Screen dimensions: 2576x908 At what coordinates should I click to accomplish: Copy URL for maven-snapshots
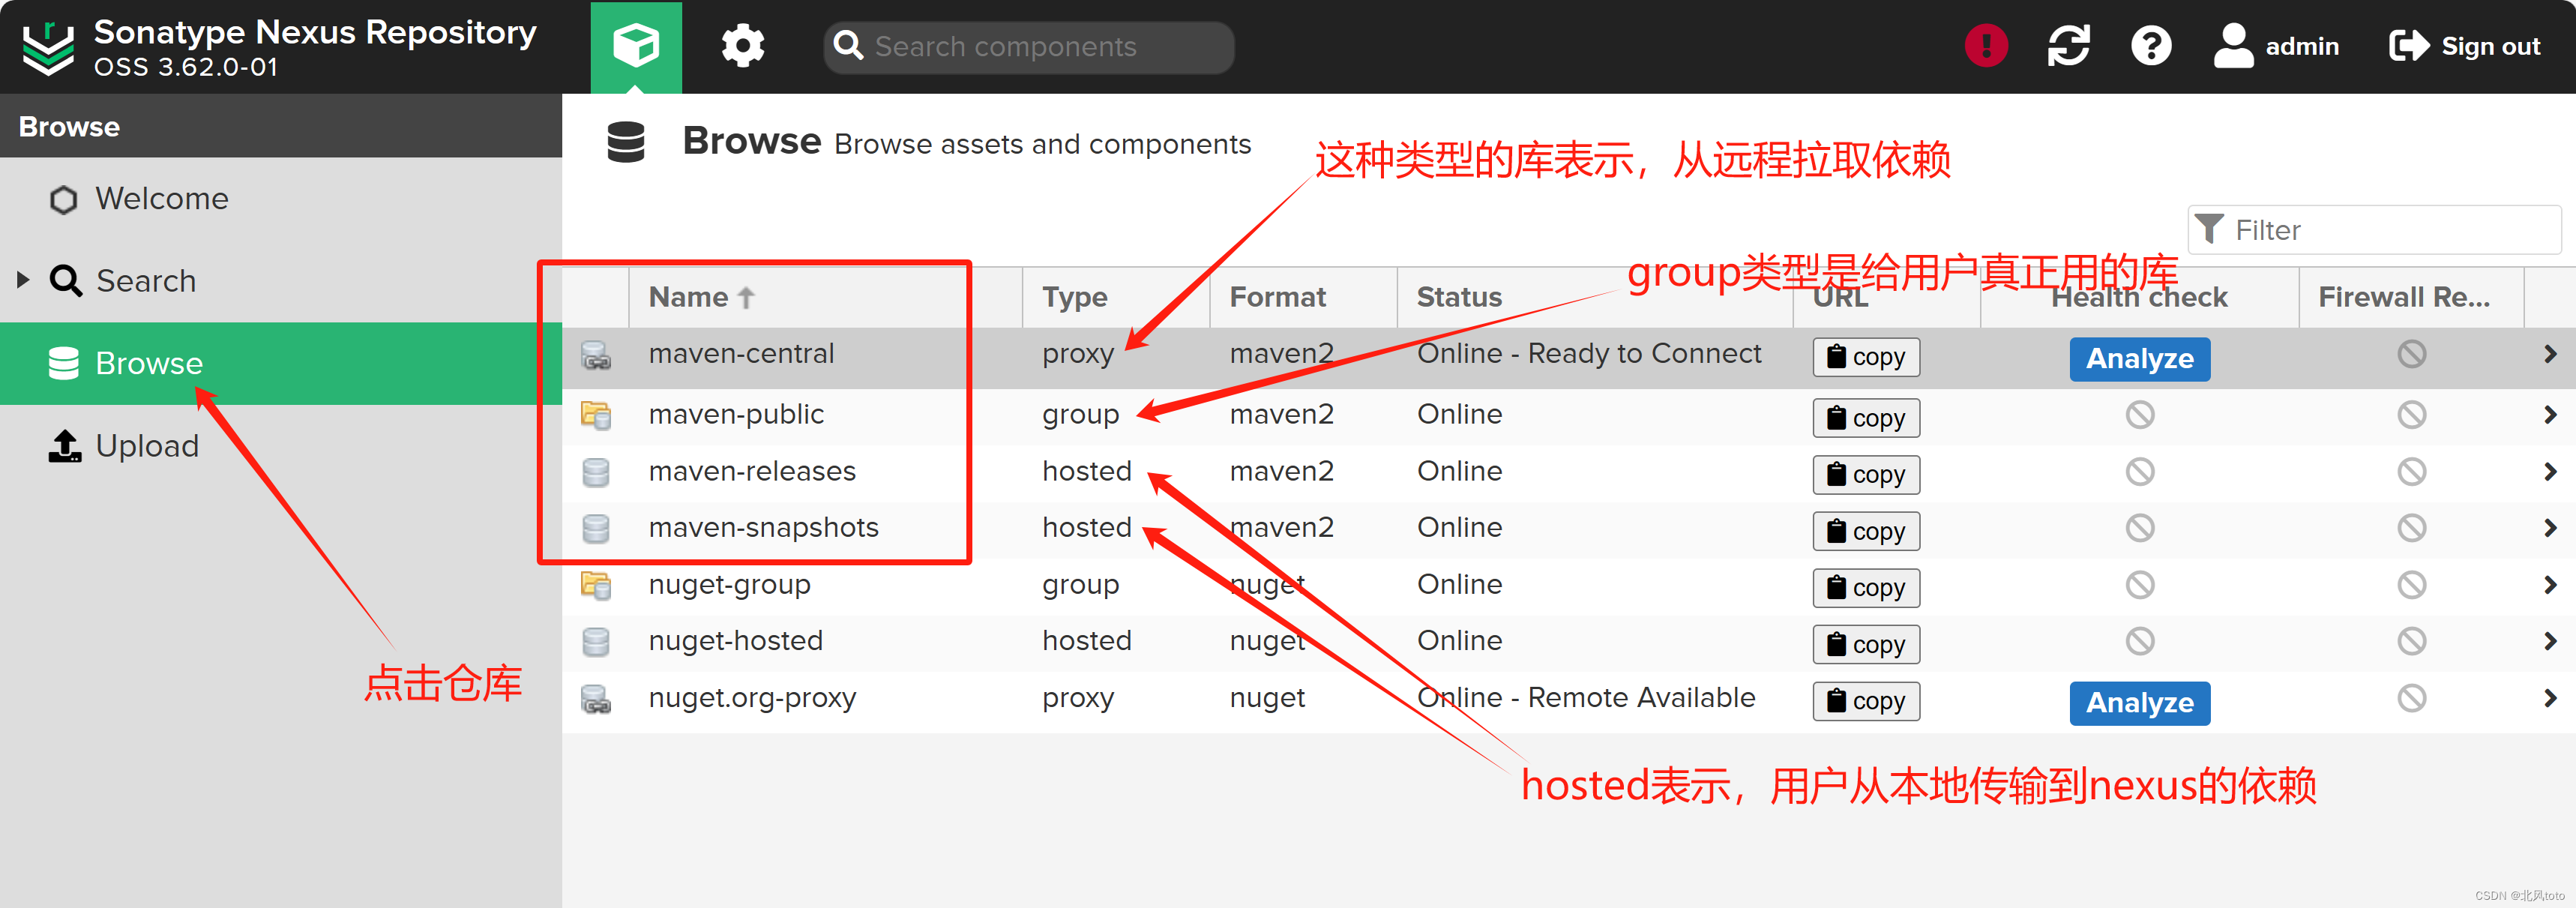click(x=1866, y=531)
